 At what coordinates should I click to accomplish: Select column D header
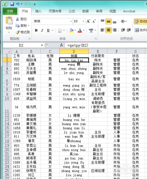74,51
